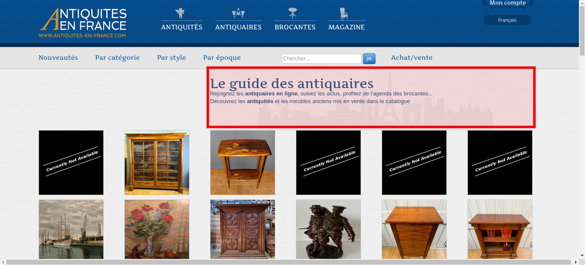The width and height of the screenshot is (585, 265).
Task: Click the chandelier icon above Antiquaires
Action: (238, 13)
